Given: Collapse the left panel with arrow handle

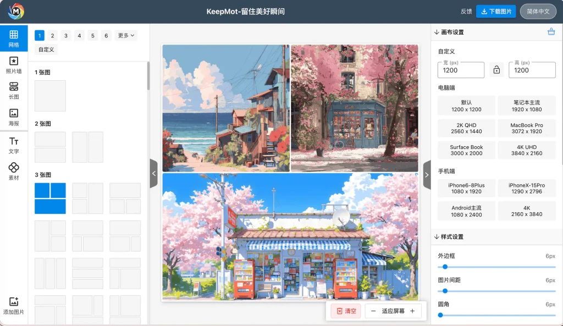Looking at the screenshot, I should coord(154,174).
